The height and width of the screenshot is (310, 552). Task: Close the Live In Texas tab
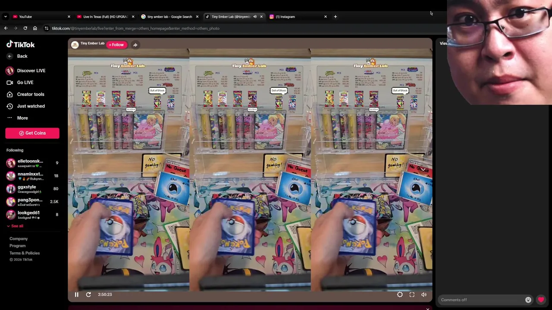coord(133,17)
